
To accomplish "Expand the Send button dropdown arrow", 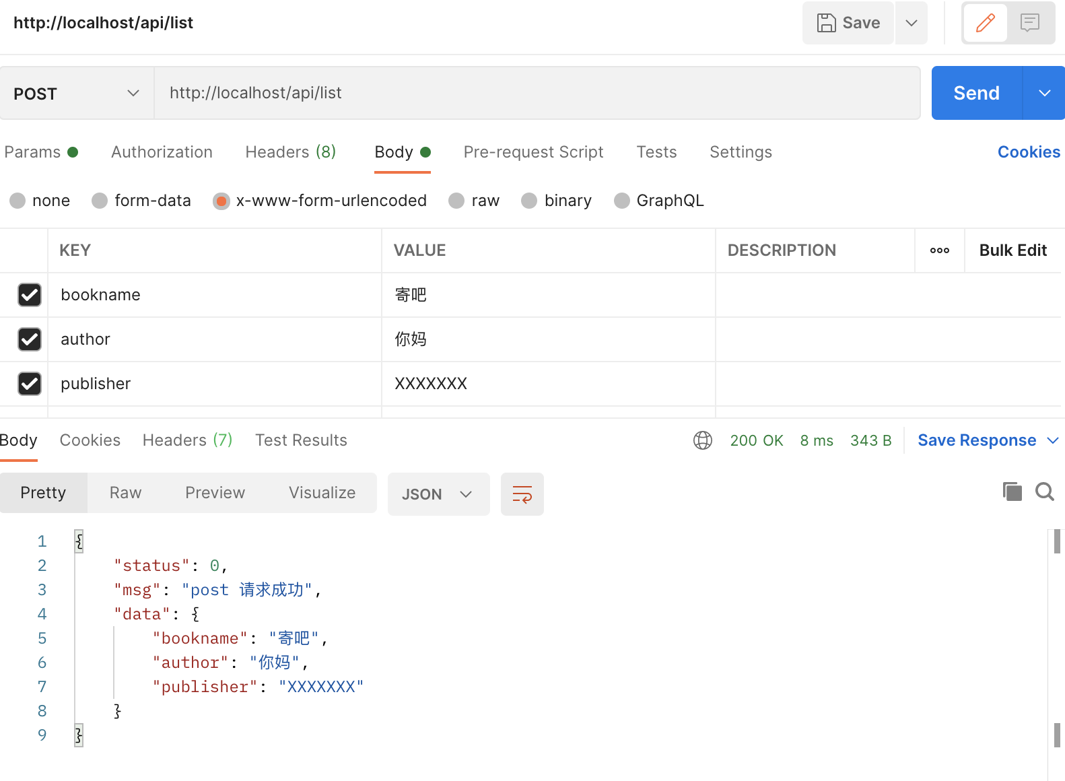I will 1044,93.
